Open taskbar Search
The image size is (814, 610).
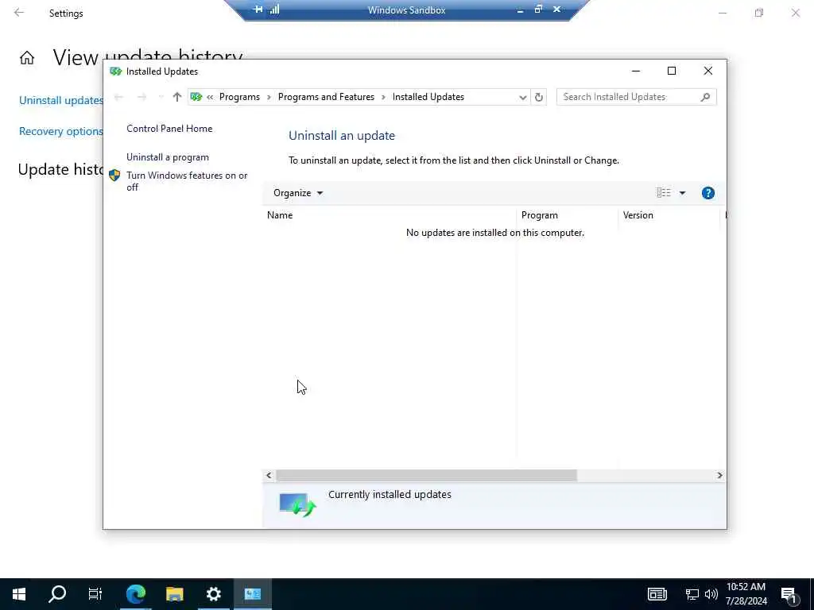point(57,594)
